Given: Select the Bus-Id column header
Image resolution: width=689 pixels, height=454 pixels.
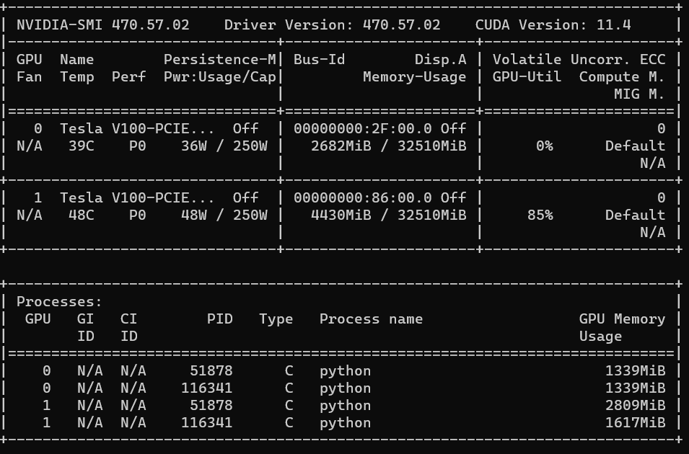Looking at the screenshot, I should point(319,59).
